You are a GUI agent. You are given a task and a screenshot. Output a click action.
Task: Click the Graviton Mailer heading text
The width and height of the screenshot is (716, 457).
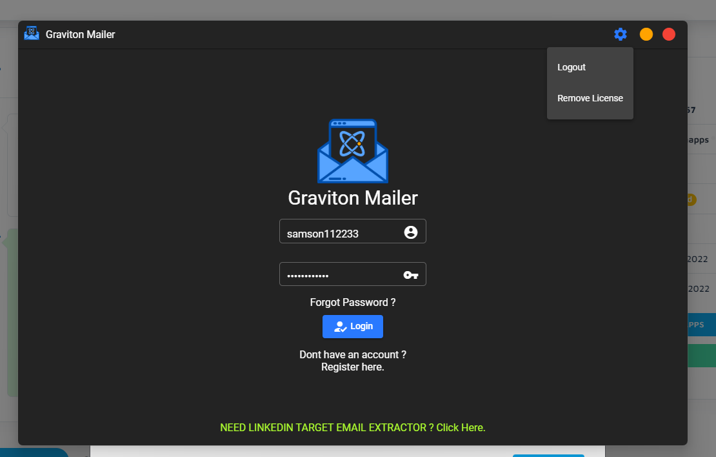pos(353,198)
